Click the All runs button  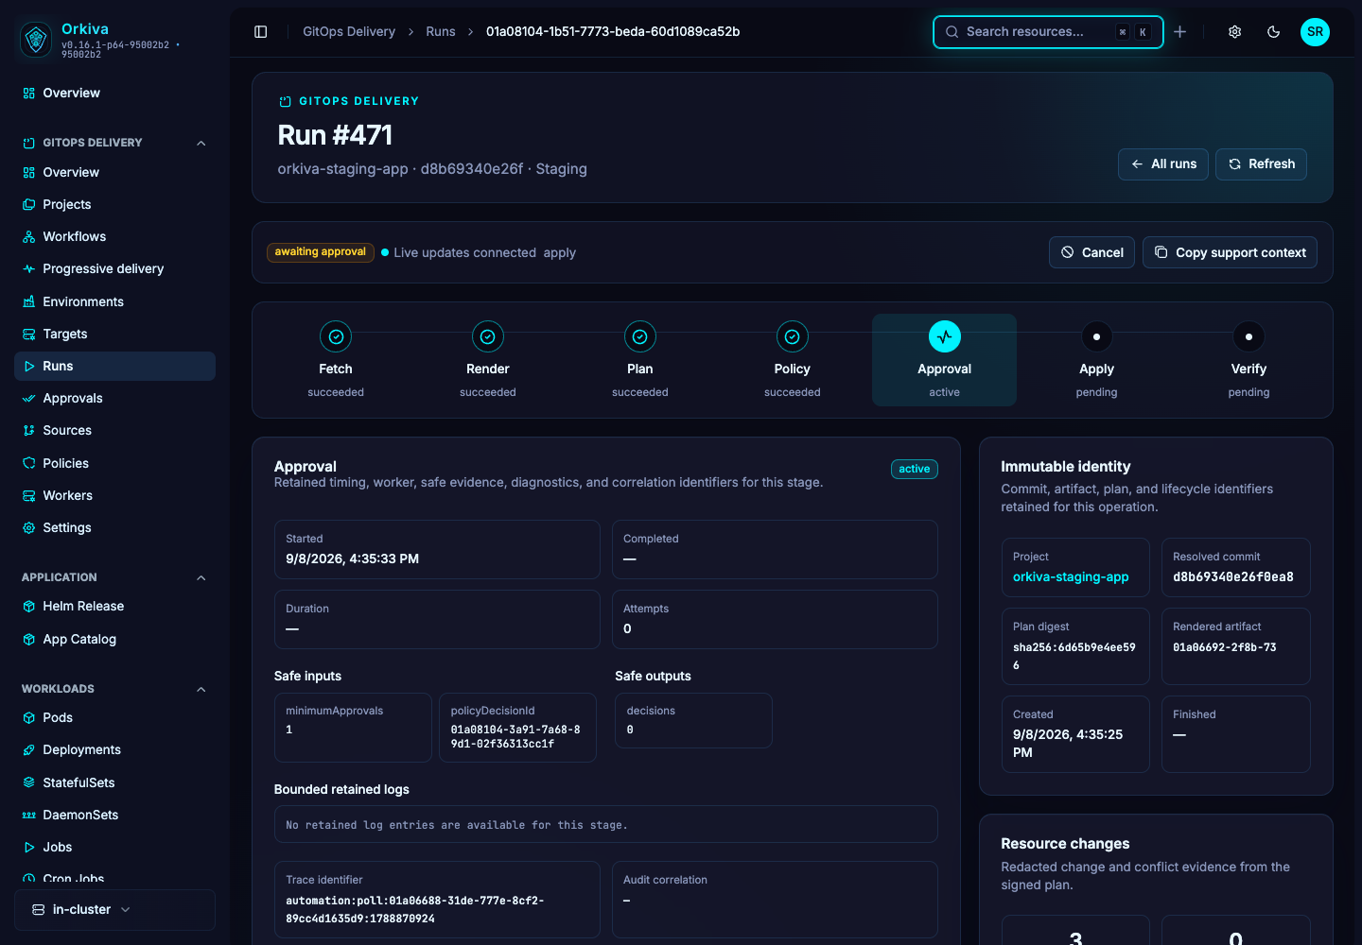1163,164
